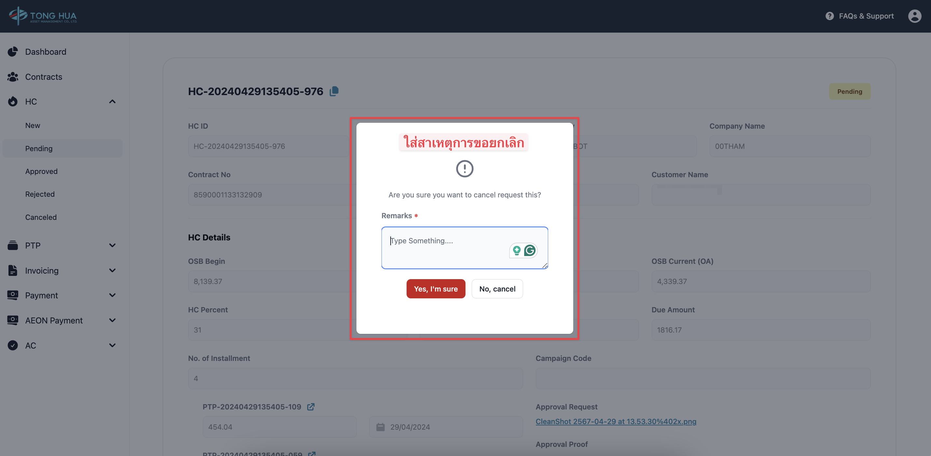Viewport: 931px width, 456px height.
Task: Click the Tong Hua logo
Action: pyautogui.click(x=43, y=16)
